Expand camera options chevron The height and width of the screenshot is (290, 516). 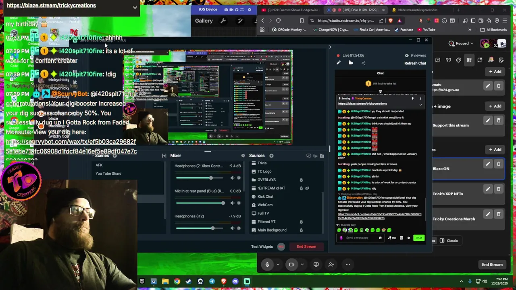pyautogui.click(x=302, y=265)
